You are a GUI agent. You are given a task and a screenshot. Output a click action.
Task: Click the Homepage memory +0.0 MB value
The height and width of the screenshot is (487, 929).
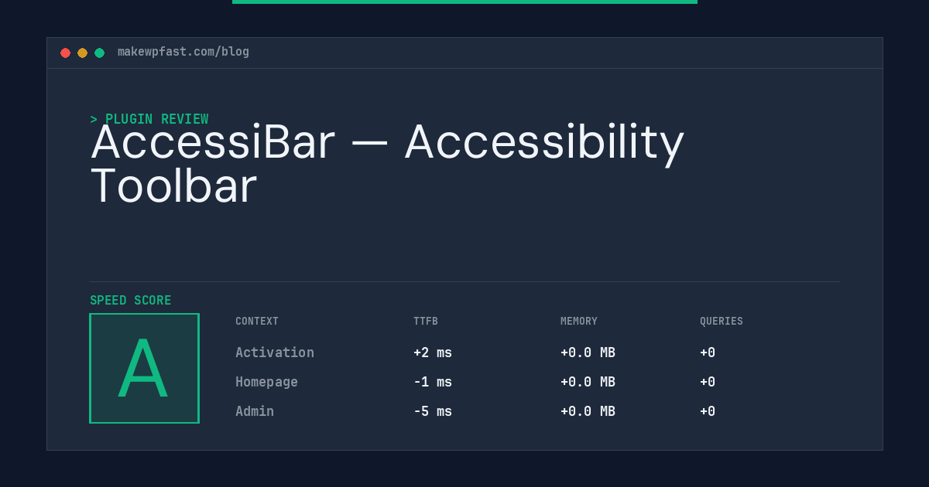(x=588, y=382)
